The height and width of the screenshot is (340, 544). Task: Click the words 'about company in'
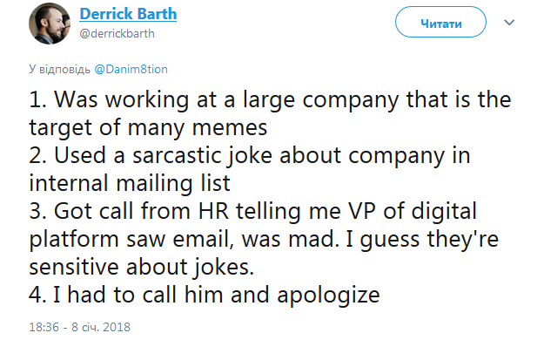click(x=375, y=155)
